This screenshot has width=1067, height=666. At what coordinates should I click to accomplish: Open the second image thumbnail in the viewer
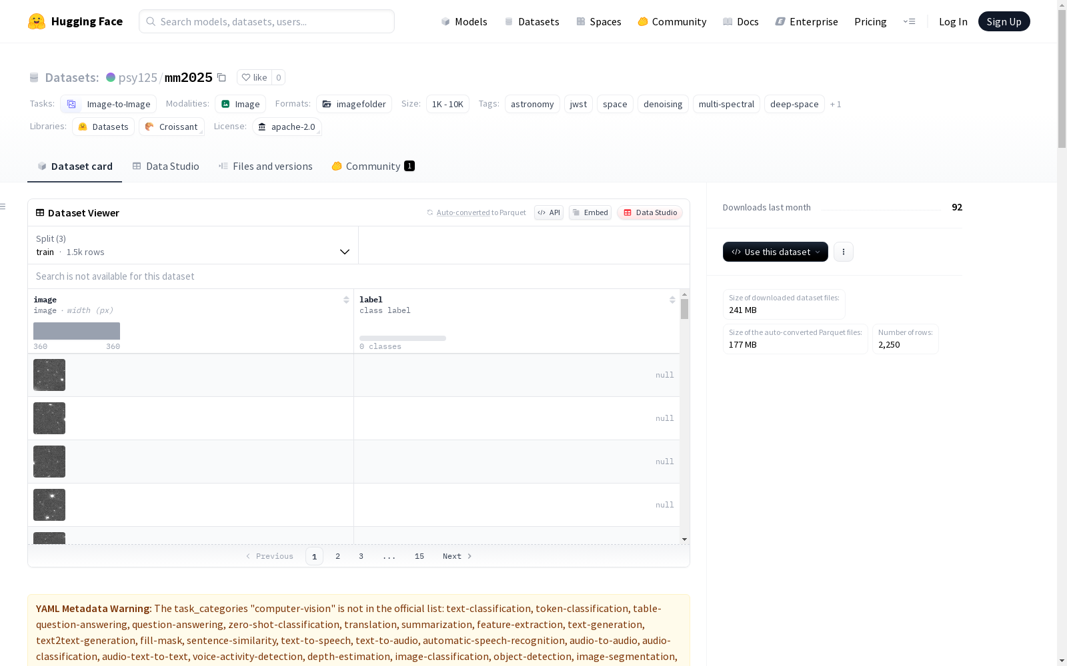tap(49, 418)
